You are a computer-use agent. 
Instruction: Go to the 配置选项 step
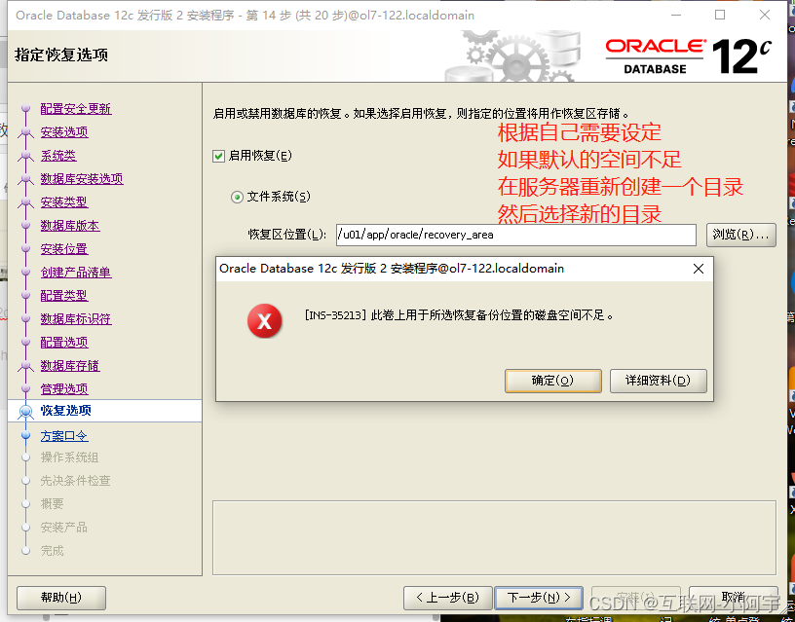pos(64,342)
